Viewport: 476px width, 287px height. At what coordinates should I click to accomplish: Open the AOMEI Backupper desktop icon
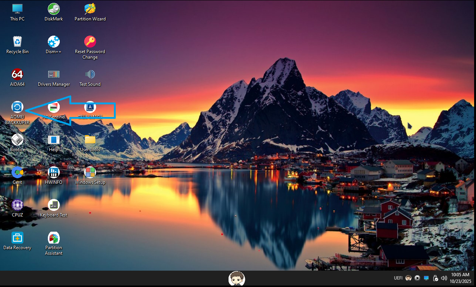tap(17, 107)
